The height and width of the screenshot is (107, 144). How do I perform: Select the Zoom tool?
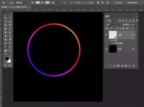tap(10, 50)
